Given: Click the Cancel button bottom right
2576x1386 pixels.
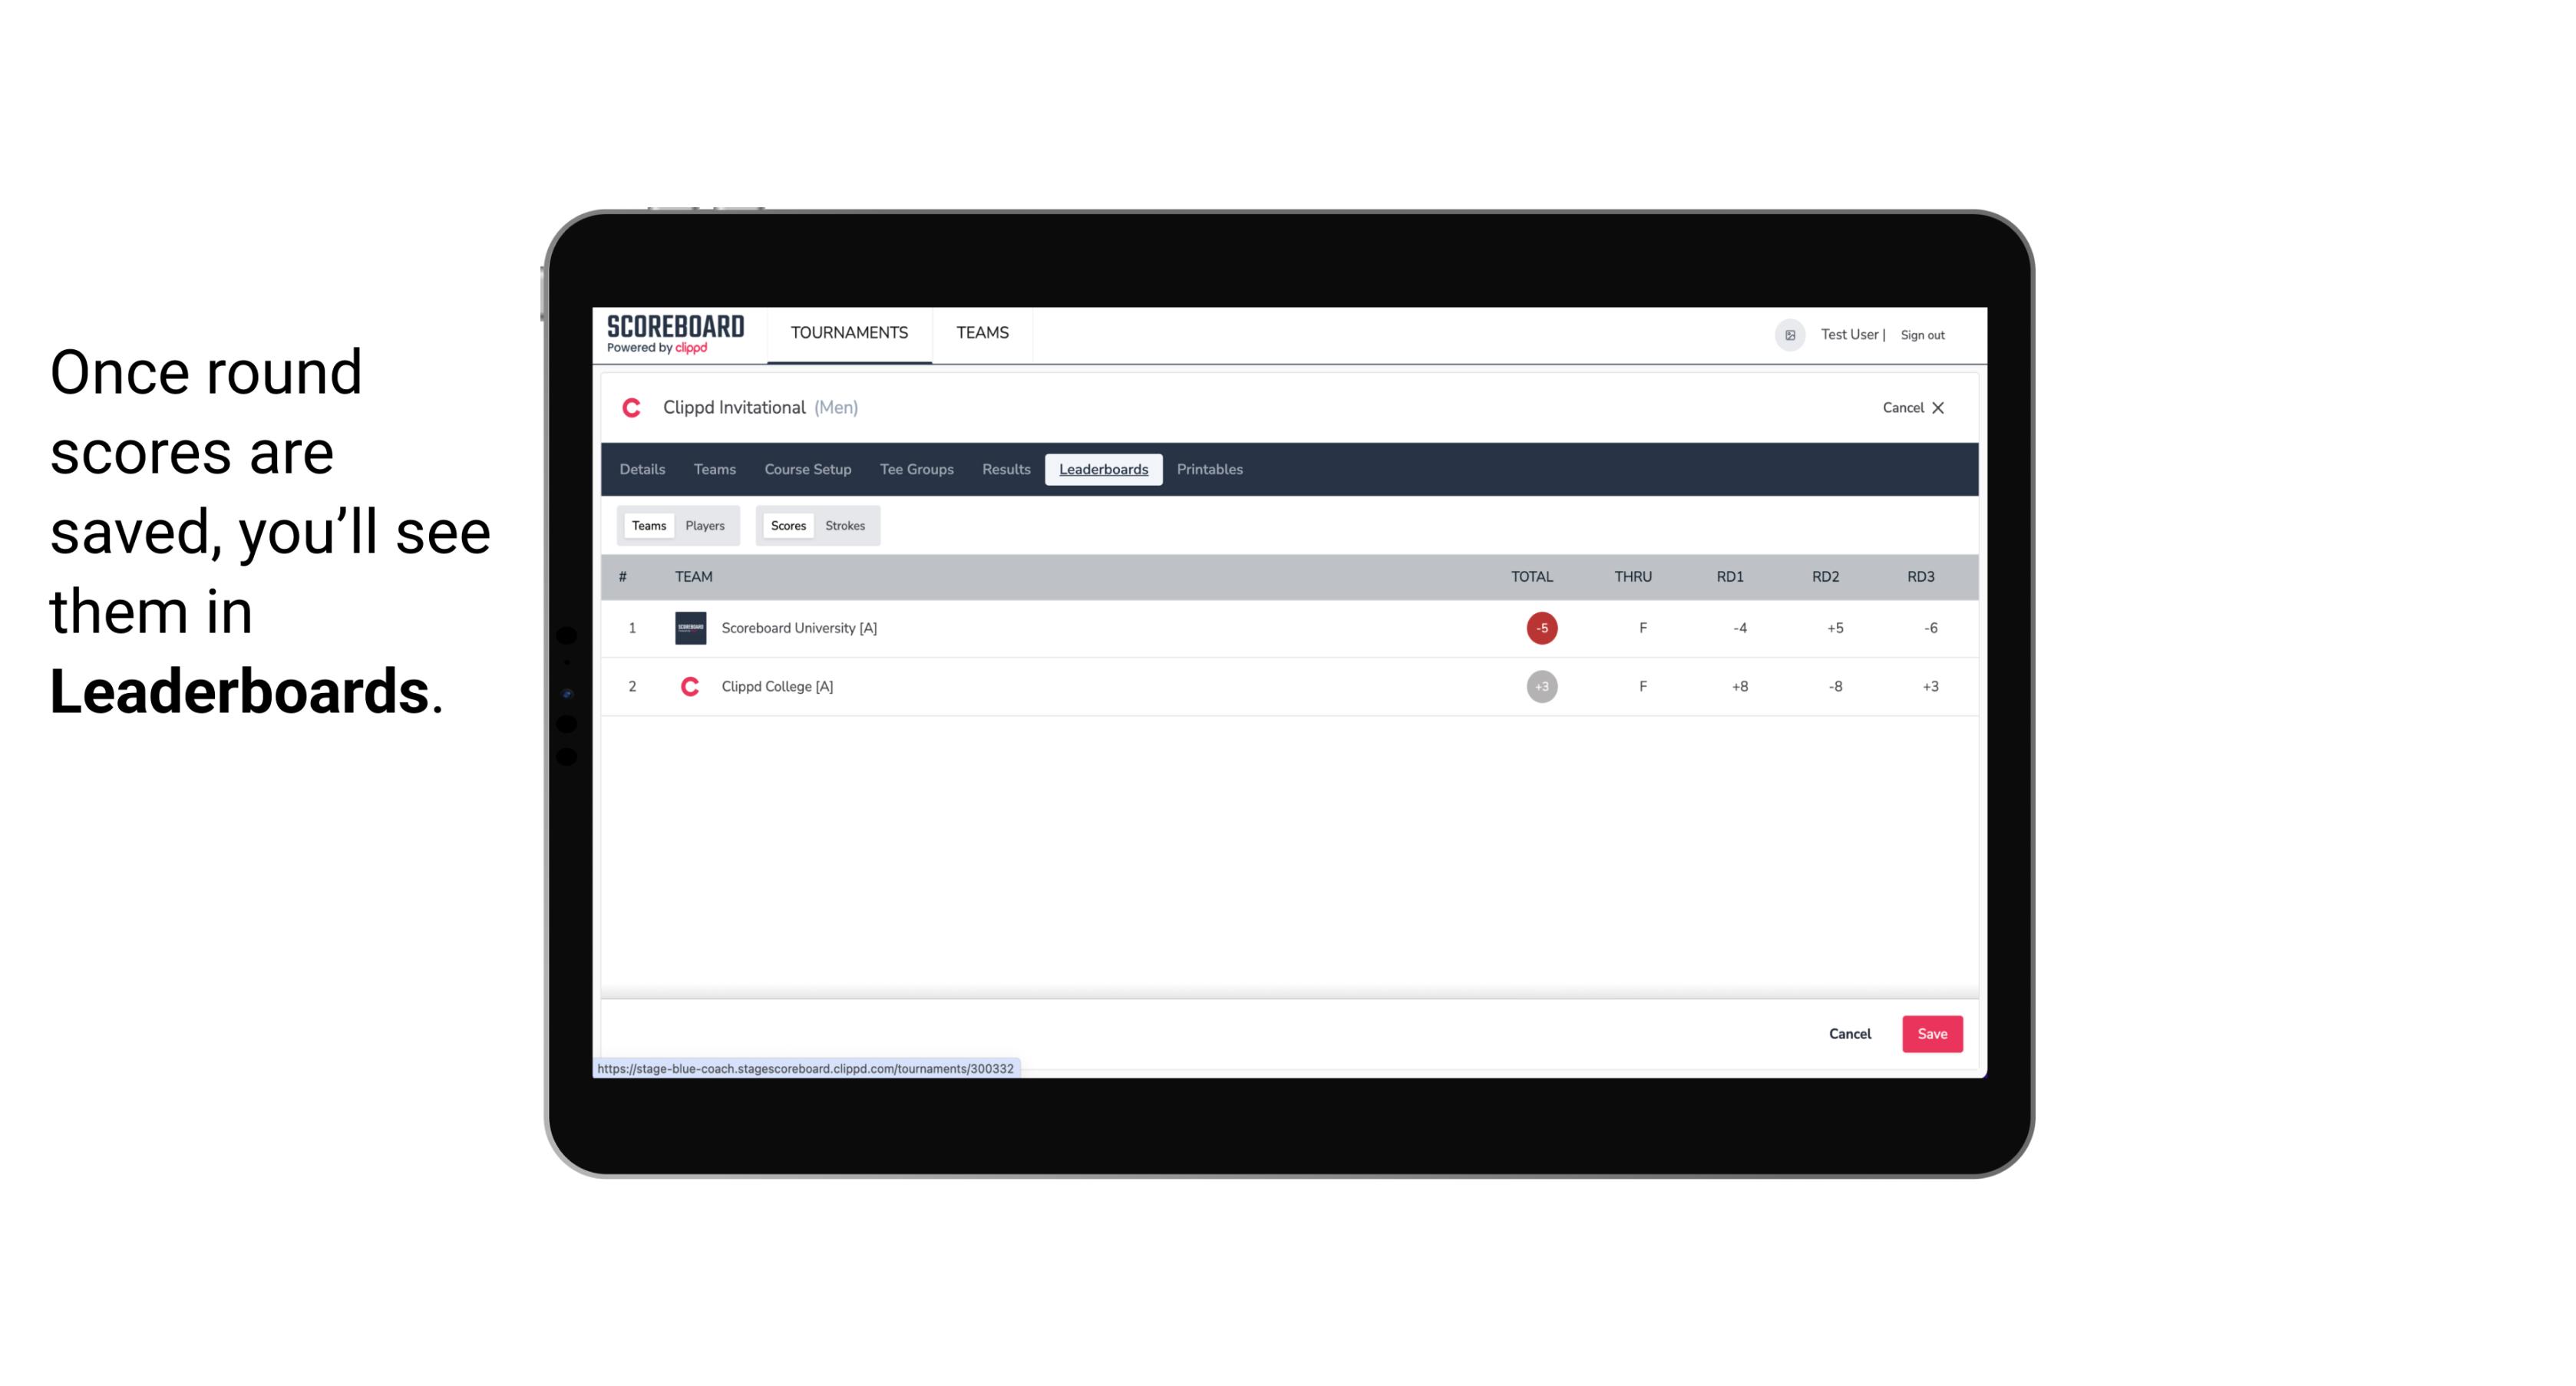Looking at the screenshot, I should click(x=1849, y=1033).
